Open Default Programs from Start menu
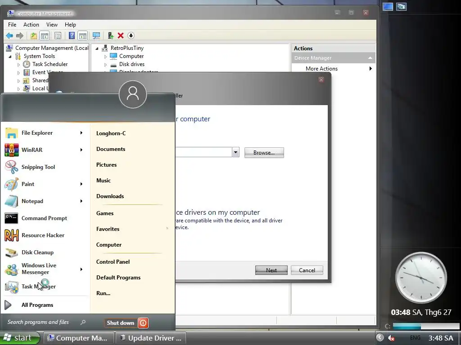The image size is (461, 345). tap(118, 278)
